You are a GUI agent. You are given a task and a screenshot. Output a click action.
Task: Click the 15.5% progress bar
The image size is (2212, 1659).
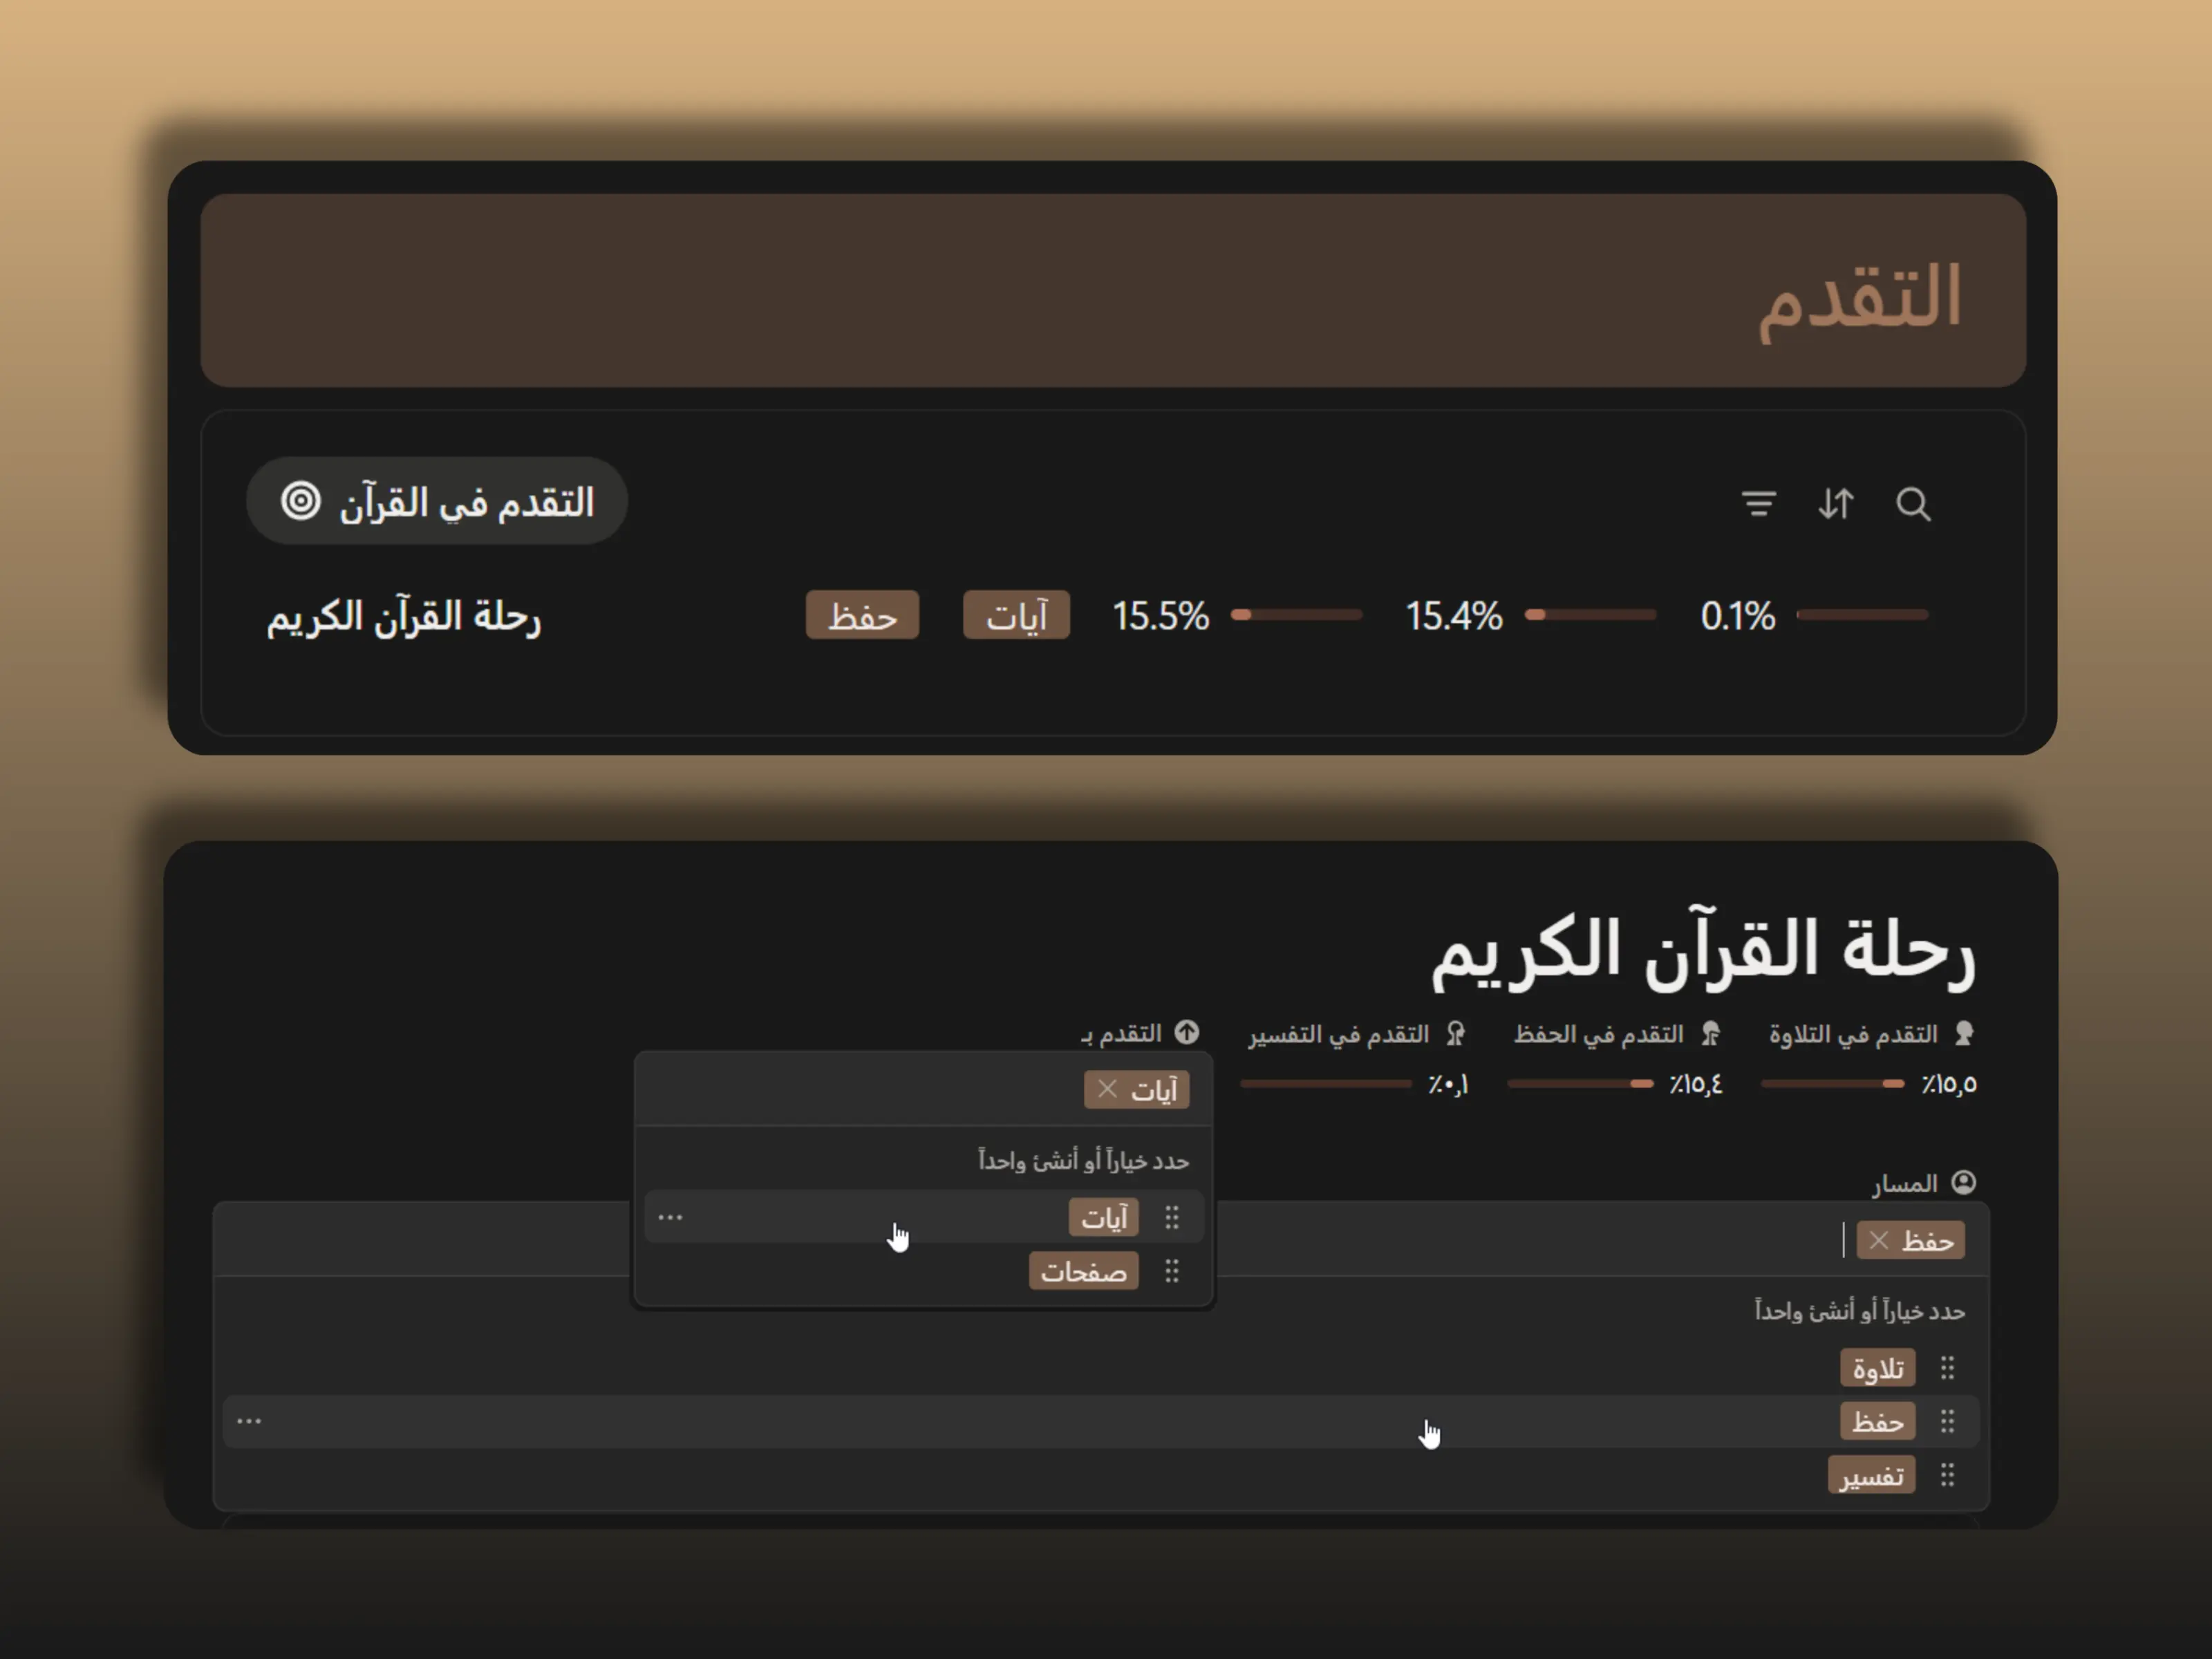pyautogui.click(x=1296, y=615)
